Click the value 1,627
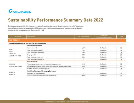 tap(83, 50)
